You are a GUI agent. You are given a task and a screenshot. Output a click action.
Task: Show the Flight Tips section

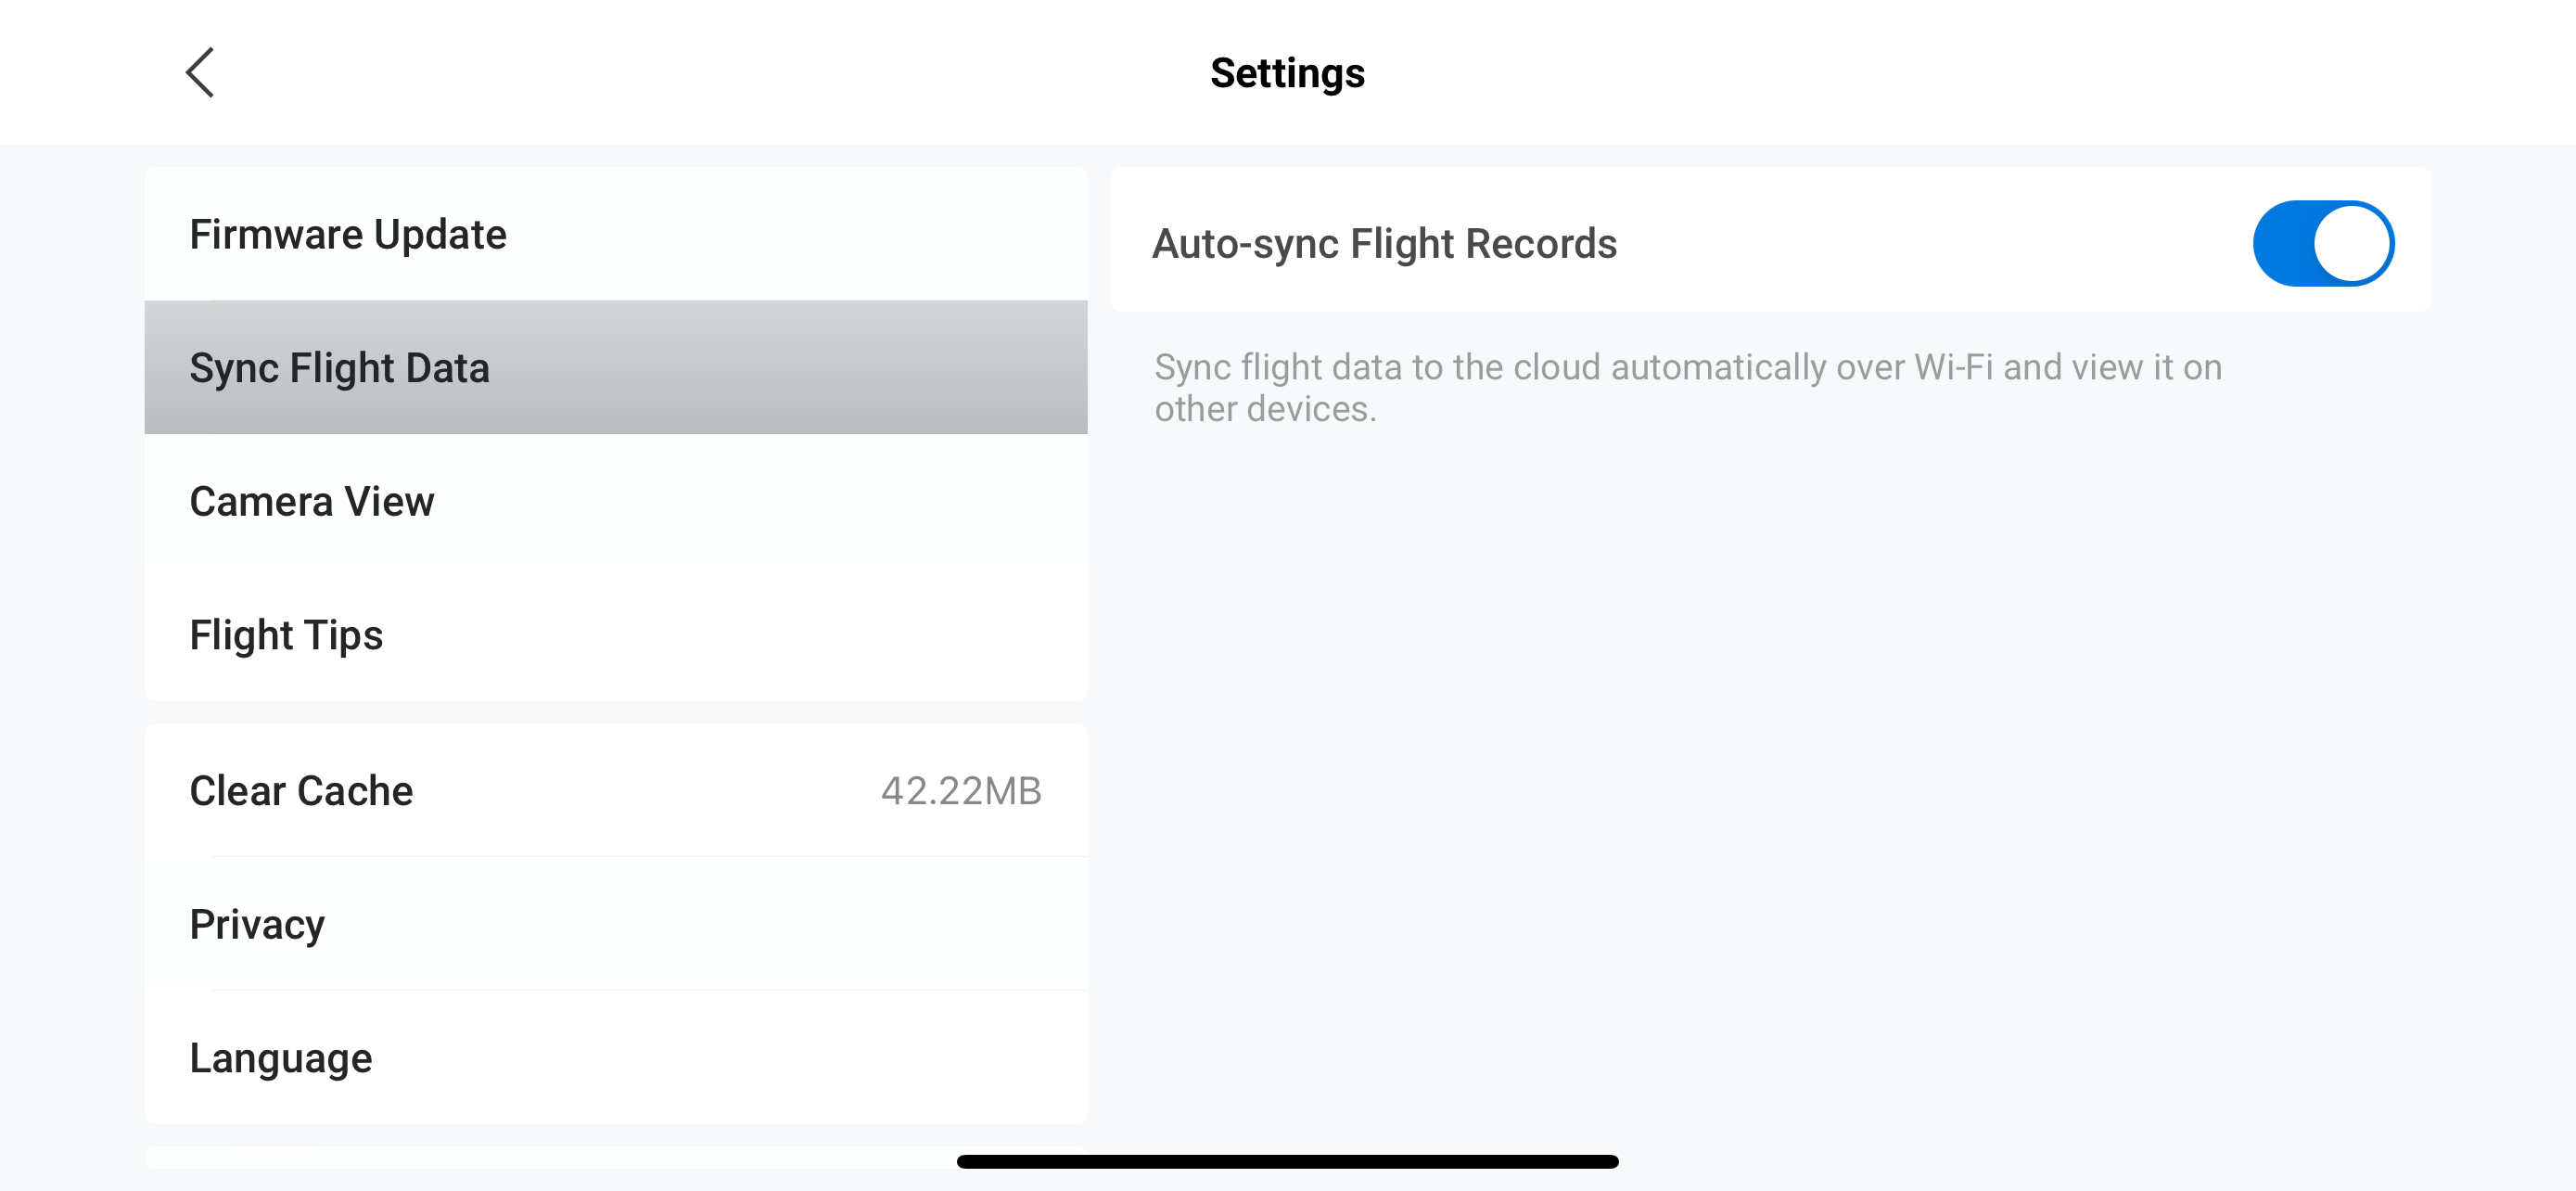[x=286, y=635]
